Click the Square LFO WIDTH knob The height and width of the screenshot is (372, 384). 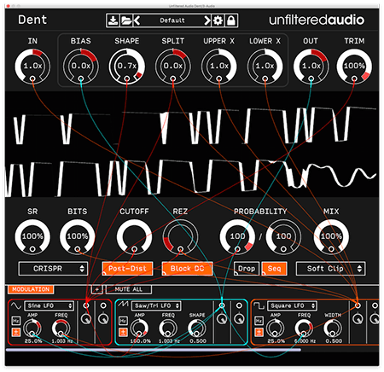[333, 328]
